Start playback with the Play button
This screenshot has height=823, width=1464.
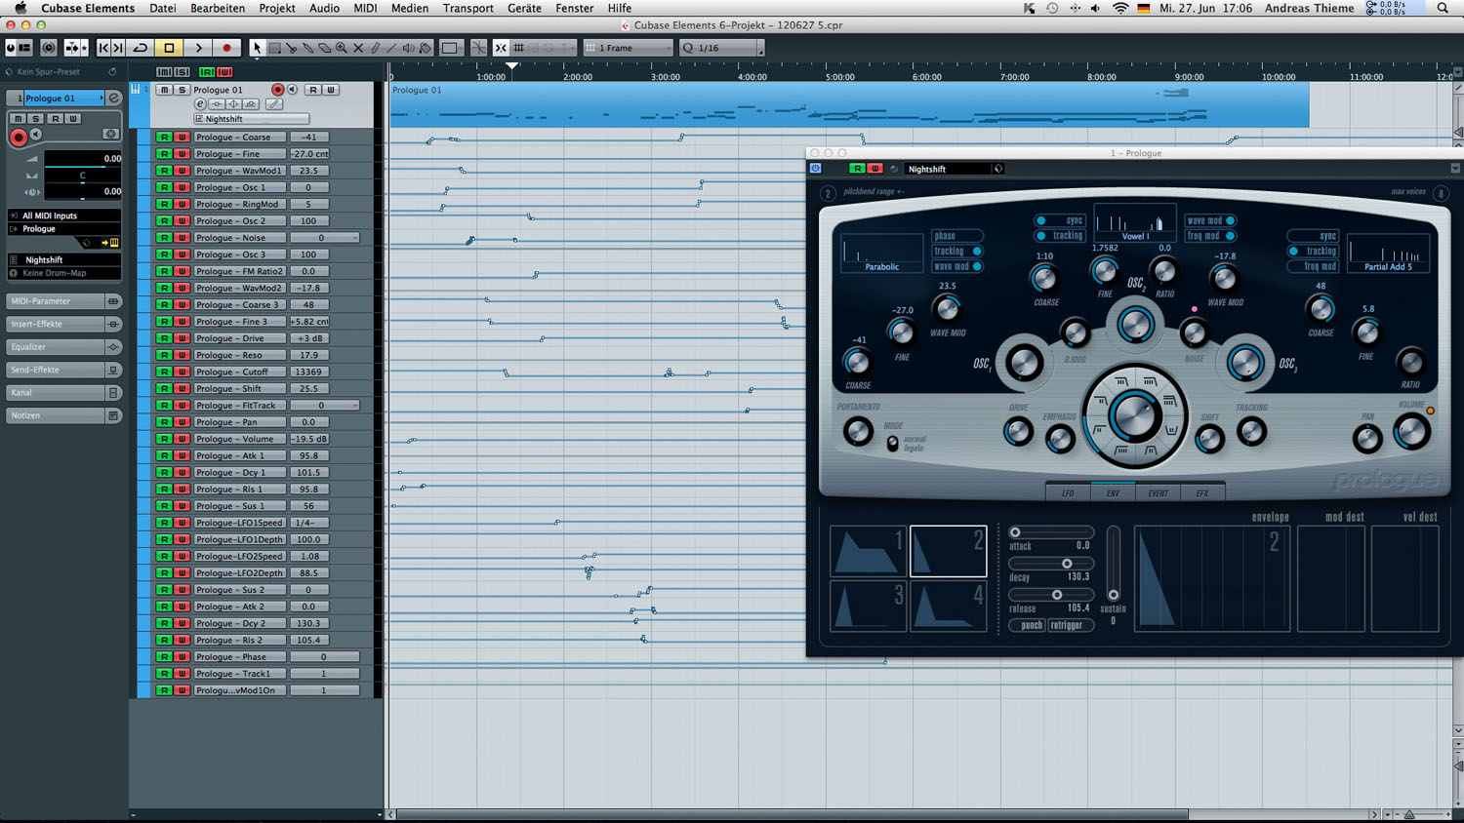(x=198, y=48)
